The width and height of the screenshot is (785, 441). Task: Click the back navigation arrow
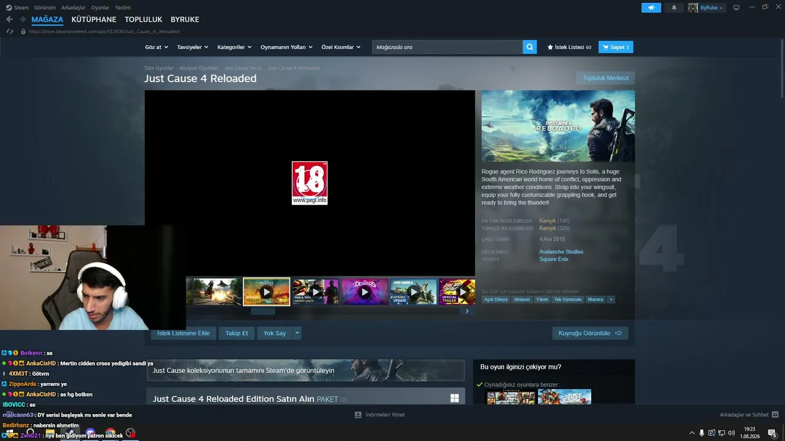tap(9, 20)
